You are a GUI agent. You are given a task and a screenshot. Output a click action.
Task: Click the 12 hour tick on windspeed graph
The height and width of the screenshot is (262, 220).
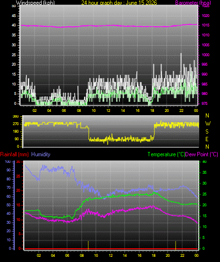[x=108, y=110]
